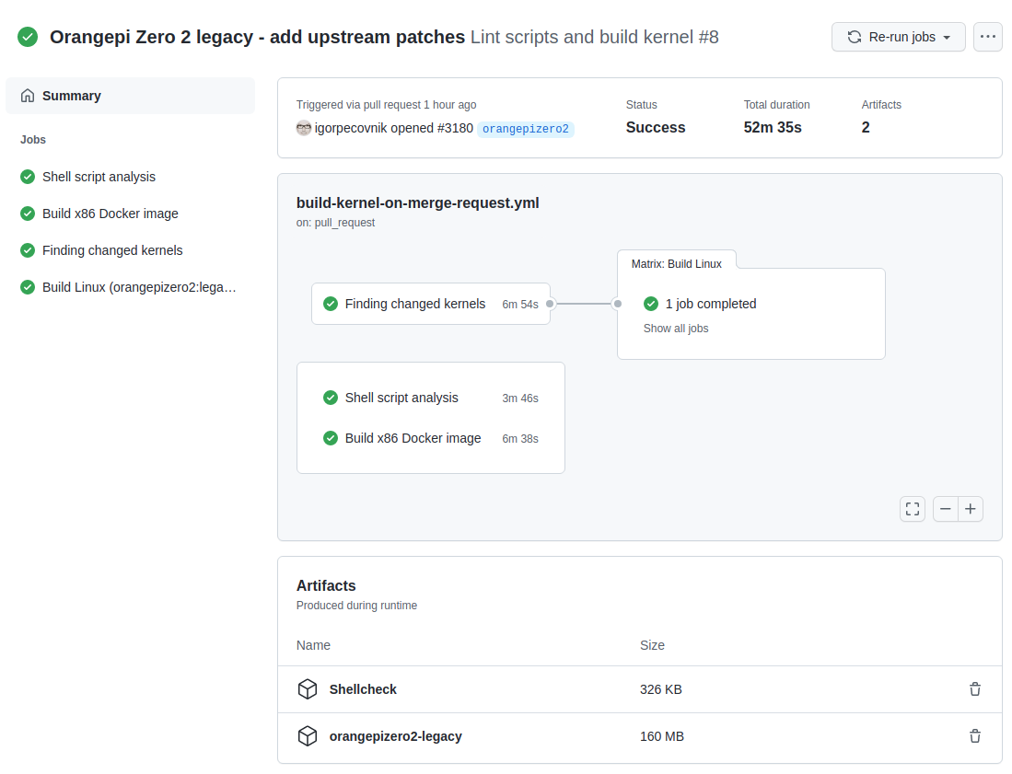The image size is (1012, 774).
Task: Click the orangepizero2-legacy package box icon
Action: [x=308, y=736]
